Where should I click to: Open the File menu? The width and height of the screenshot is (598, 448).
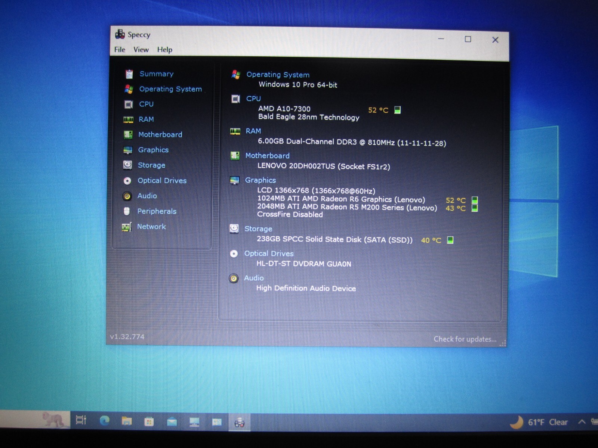click(x=120, y=49)
